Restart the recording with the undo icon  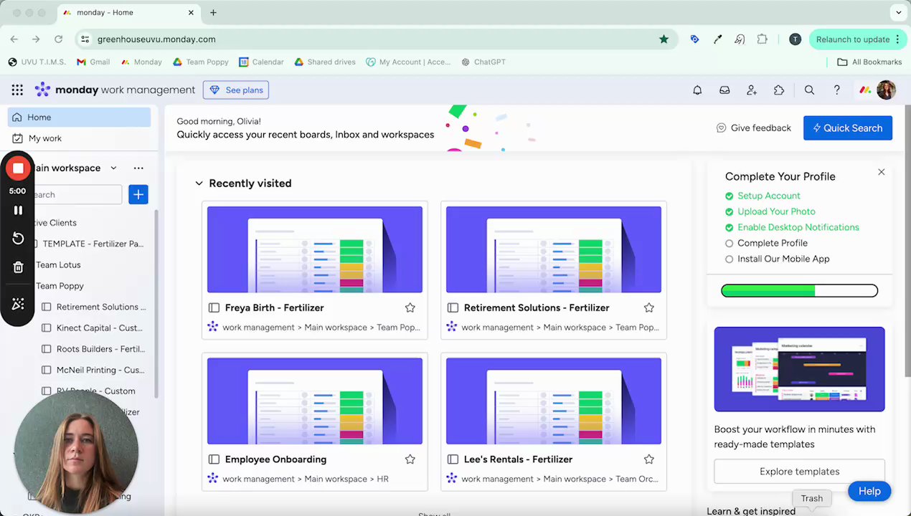[18, 239]
